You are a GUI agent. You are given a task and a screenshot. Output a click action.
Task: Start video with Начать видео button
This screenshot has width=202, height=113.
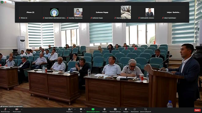tap(17, 110)
